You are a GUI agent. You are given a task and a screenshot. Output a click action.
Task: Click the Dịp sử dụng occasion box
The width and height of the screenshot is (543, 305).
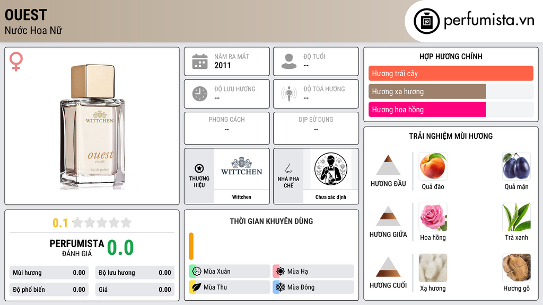click(316, 128)
